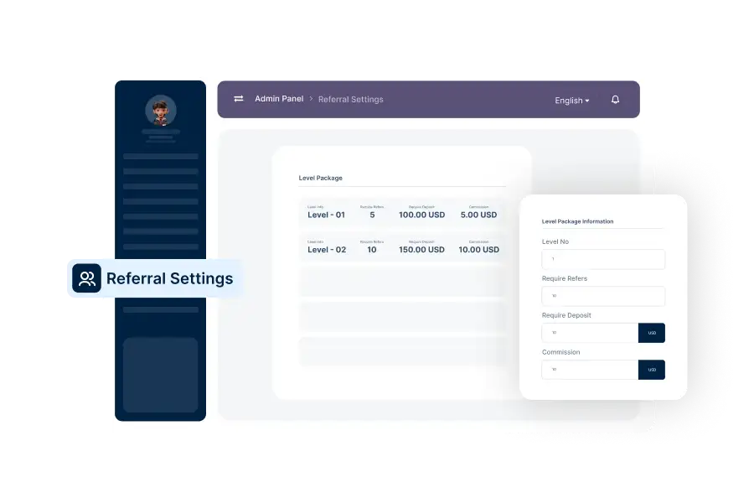754x503 pixels.
Task: Select the Referral Settings sidebar label
Action: tap(169, 278)
